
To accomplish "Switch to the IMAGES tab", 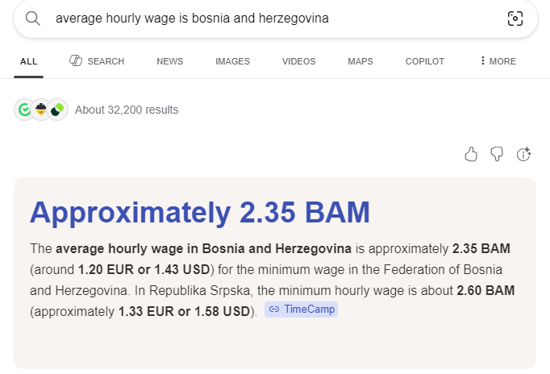I will [x=232, y=62].
